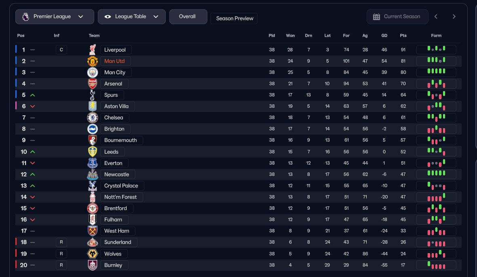The width and height of the screenshot is (477, 277).
Task: Click the Liverpool club crest icon
Action: tap(93, 50)
